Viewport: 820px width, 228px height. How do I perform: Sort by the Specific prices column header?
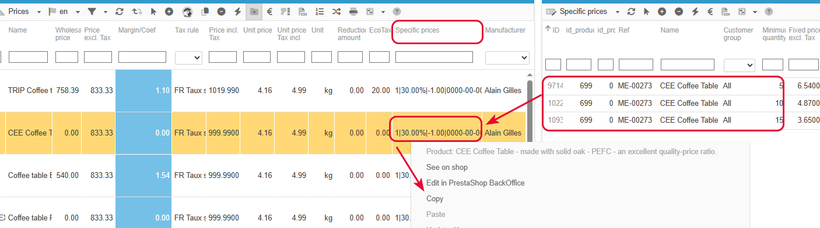[x=418, y=30]
